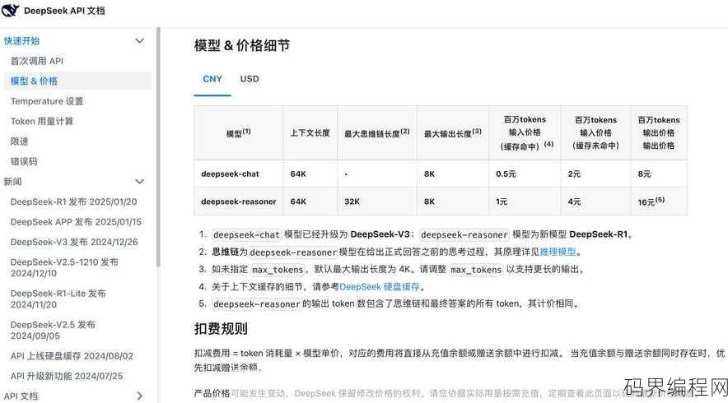Go to 错误码 page
This screenshot has width=728, height=403.
pyautogui.click(x=24, y=161)
